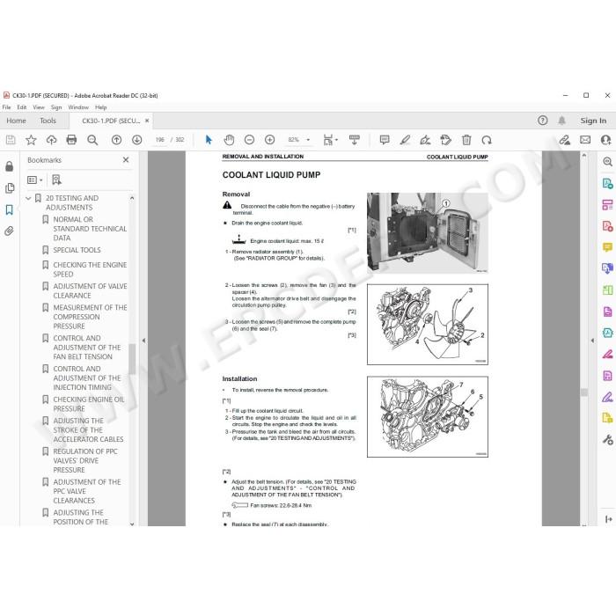Open the bookmarks options dropdown menu
Screen dimensions: 616x616
[x=35, y=180]
